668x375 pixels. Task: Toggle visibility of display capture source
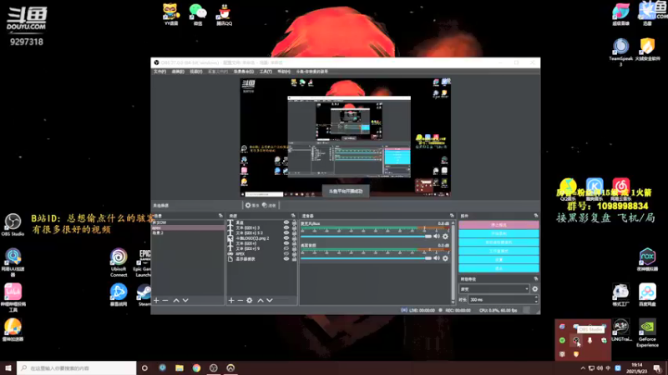pos(286,259)
